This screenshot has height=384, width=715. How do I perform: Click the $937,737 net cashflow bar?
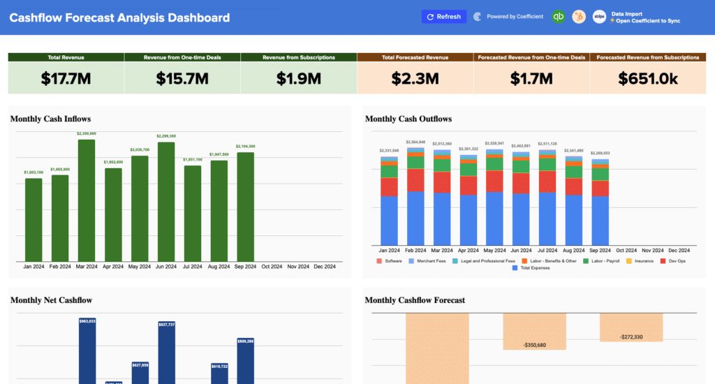[166, 353]
